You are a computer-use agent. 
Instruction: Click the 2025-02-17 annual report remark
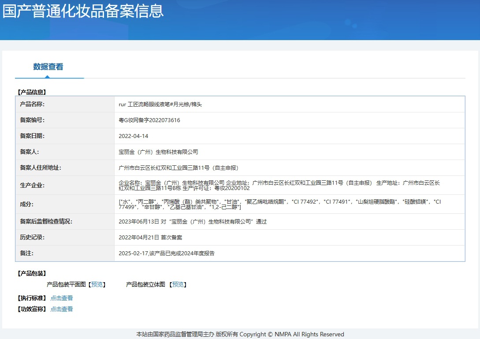point(167,253)
